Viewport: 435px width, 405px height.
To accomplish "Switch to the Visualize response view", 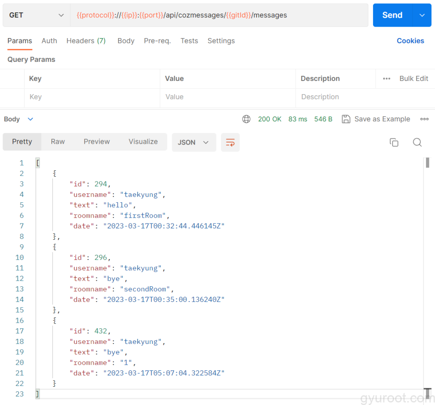I will [143, 142].
